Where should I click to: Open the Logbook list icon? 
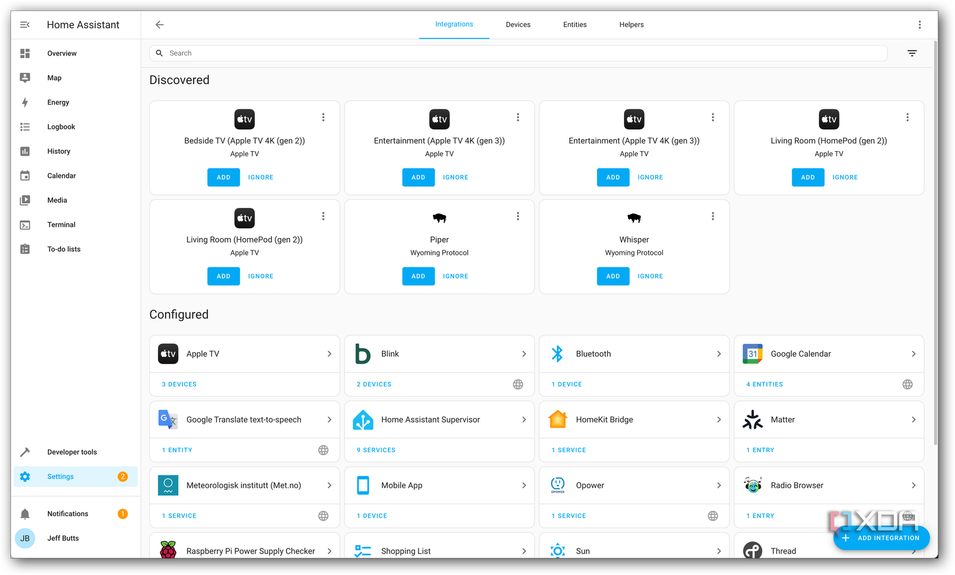tap(25, 127)
